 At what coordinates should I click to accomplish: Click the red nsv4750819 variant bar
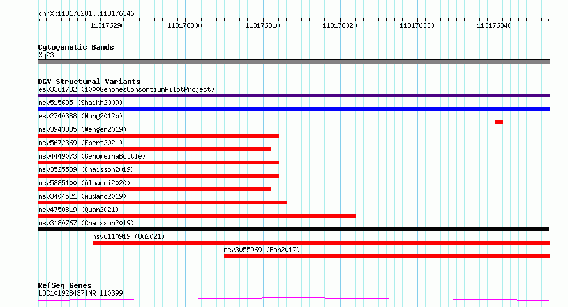(197, 216)
